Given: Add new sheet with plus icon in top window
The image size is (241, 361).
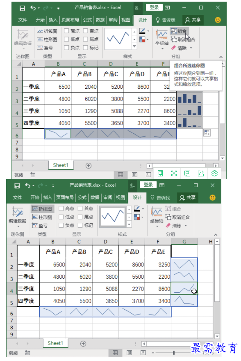Looking at the screenshot, I should 89,166.
